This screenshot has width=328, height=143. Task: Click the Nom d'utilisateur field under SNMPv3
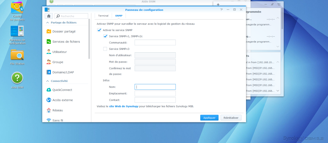[155, 55]
